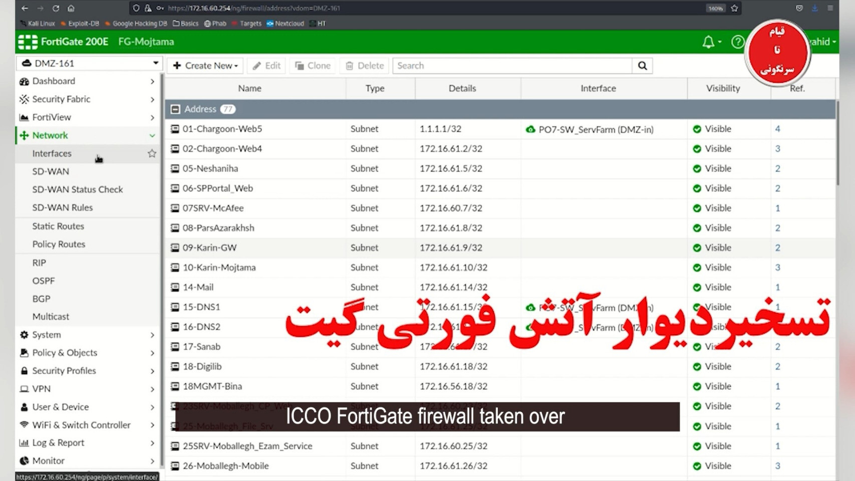Click the Edit button
Viewport: 855px width, 481px height.
[x=266, y=66]
